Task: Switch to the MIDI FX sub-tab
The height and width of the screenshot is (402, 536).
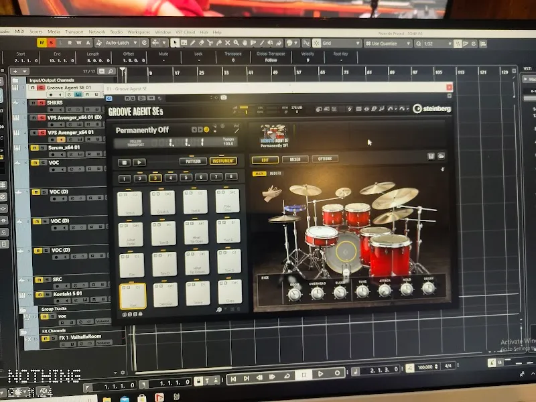Action: coord(275,174)
